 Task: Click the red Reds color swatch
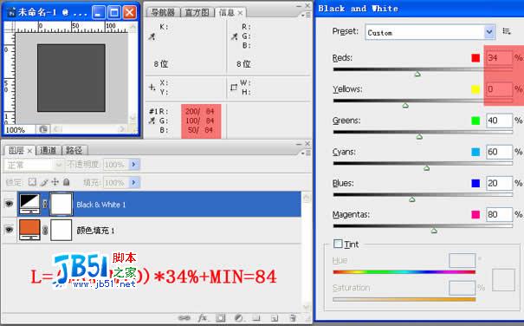[475, 58]
